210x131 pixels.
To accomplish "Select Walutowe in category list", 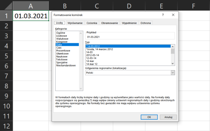I will point(67,39).
